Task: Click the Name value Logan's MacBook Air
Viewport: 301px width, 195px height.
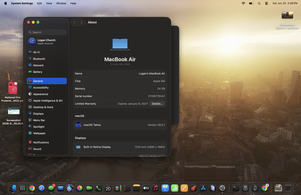Action: (151, 74)
